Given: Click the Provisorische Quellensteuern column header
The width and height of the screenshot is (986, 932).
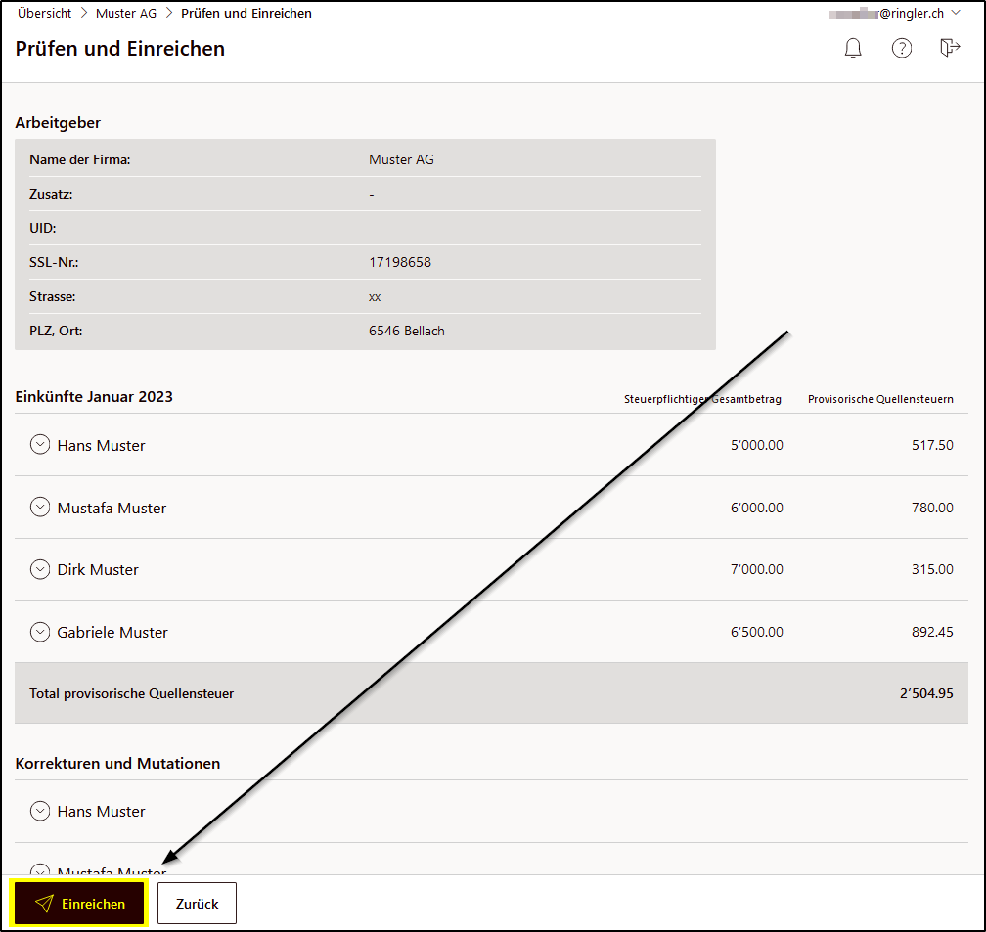Looking at the screenshot, I should click(880, 399).
